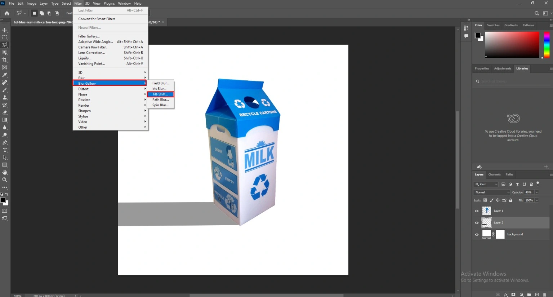Create a new layer
Viewport: 553px width, 297px height.
click(537, 294)
